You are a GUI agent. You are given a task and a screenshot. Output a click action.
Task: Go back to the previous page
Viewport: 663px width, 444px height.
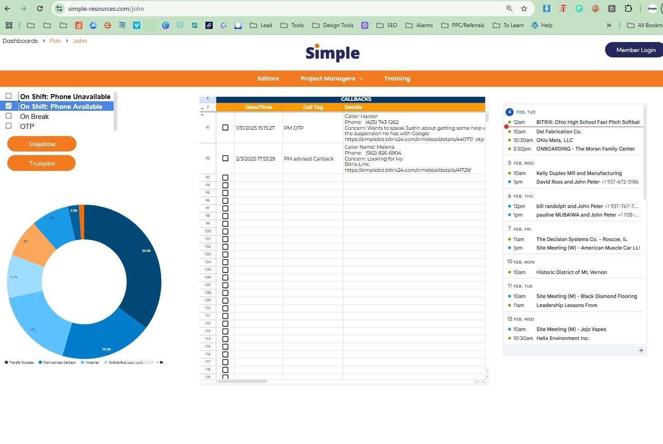(7, 9)
